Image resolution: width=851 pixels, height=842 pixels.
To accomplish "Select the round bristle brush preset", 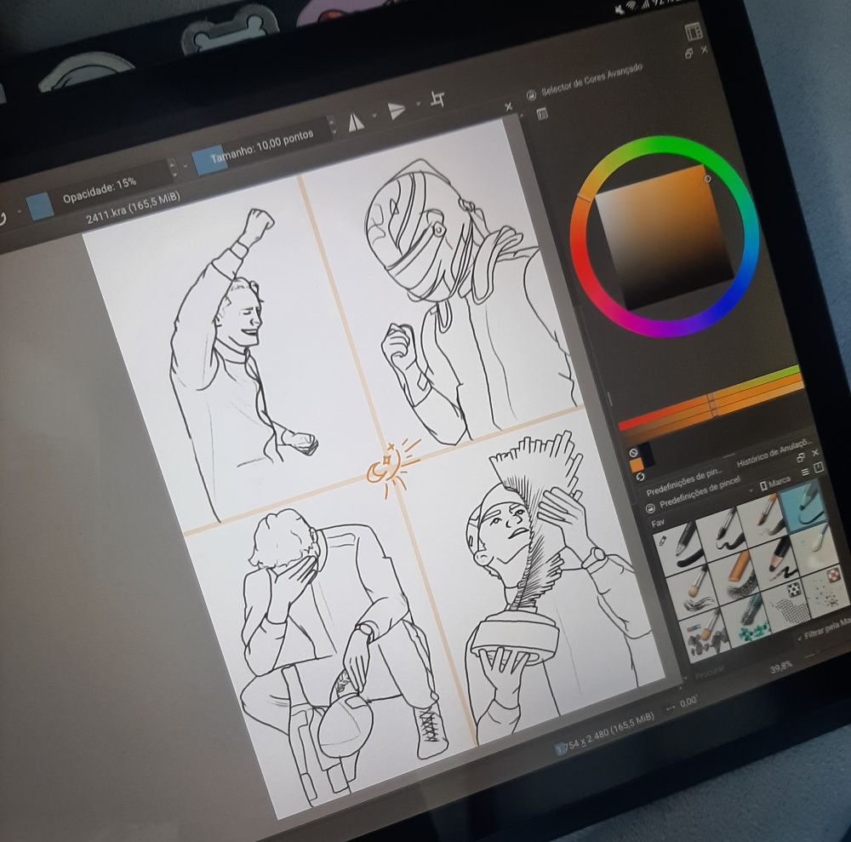I will coord(692,591).
